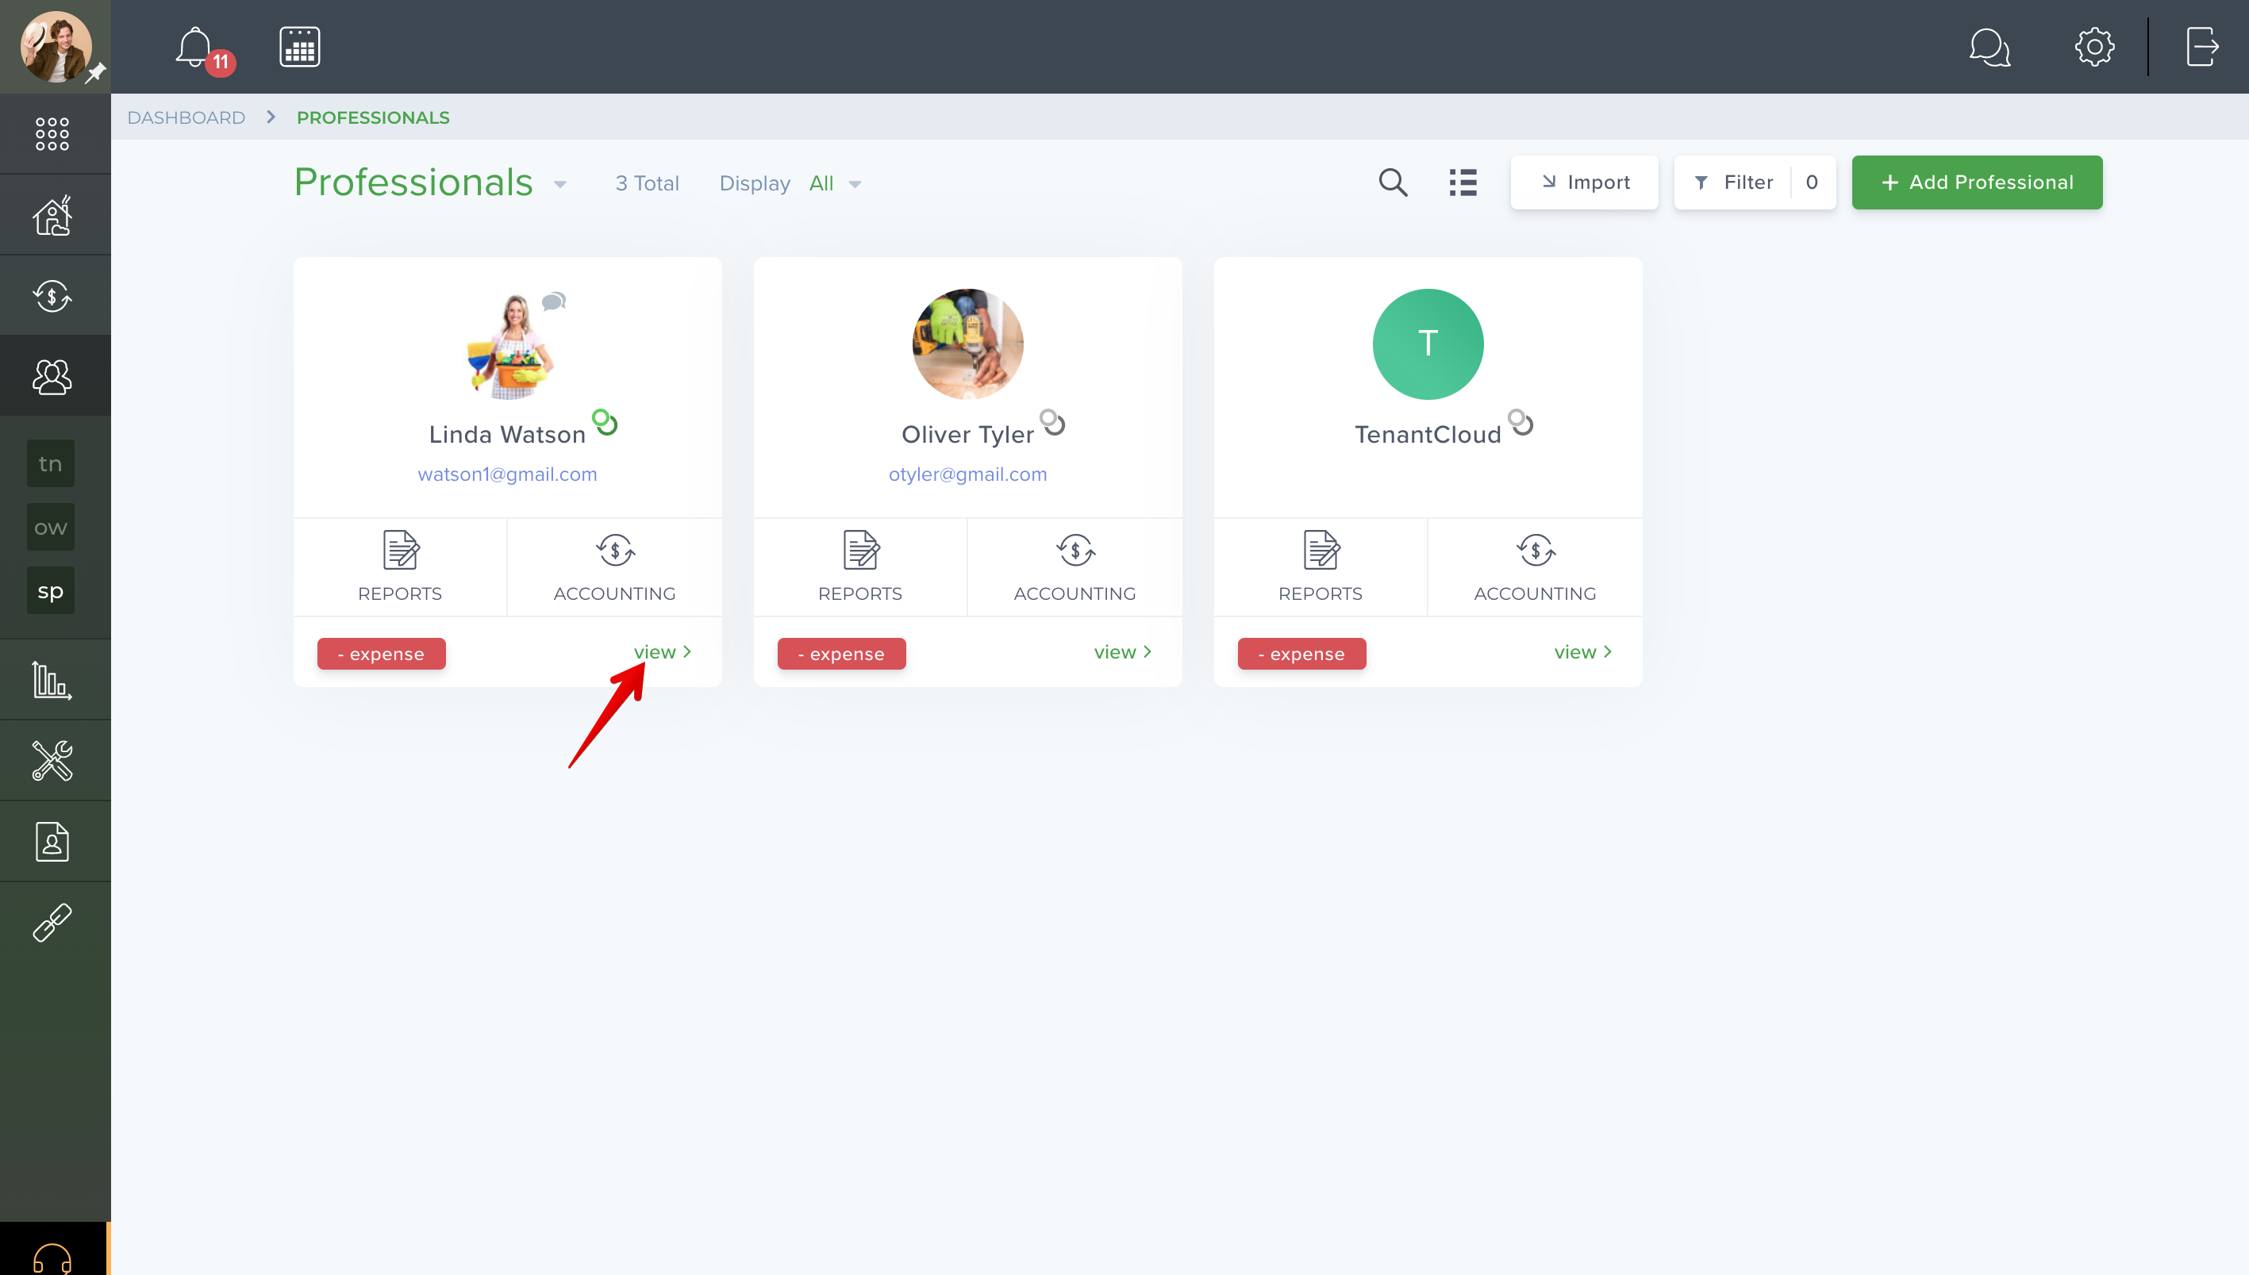Open the calendar icon in top bar
2249x1275 pixels.
point(299,46)
